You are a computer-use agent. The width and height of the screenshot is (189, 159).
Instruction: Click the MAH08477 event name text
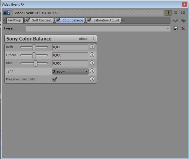coord(50,13)
